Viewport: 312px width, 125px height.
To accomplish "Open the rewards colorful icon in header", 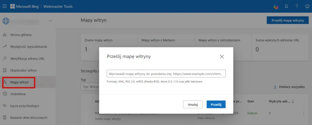I will tap(276, 7).
